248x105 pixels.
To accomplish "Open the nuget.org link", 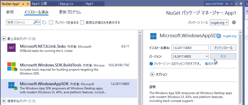I will (229, 36).
